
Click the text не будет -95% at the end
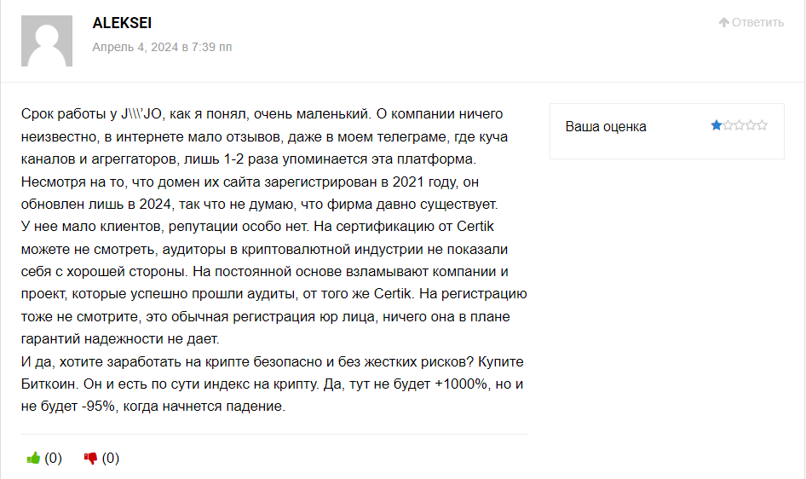pos(68,407)
